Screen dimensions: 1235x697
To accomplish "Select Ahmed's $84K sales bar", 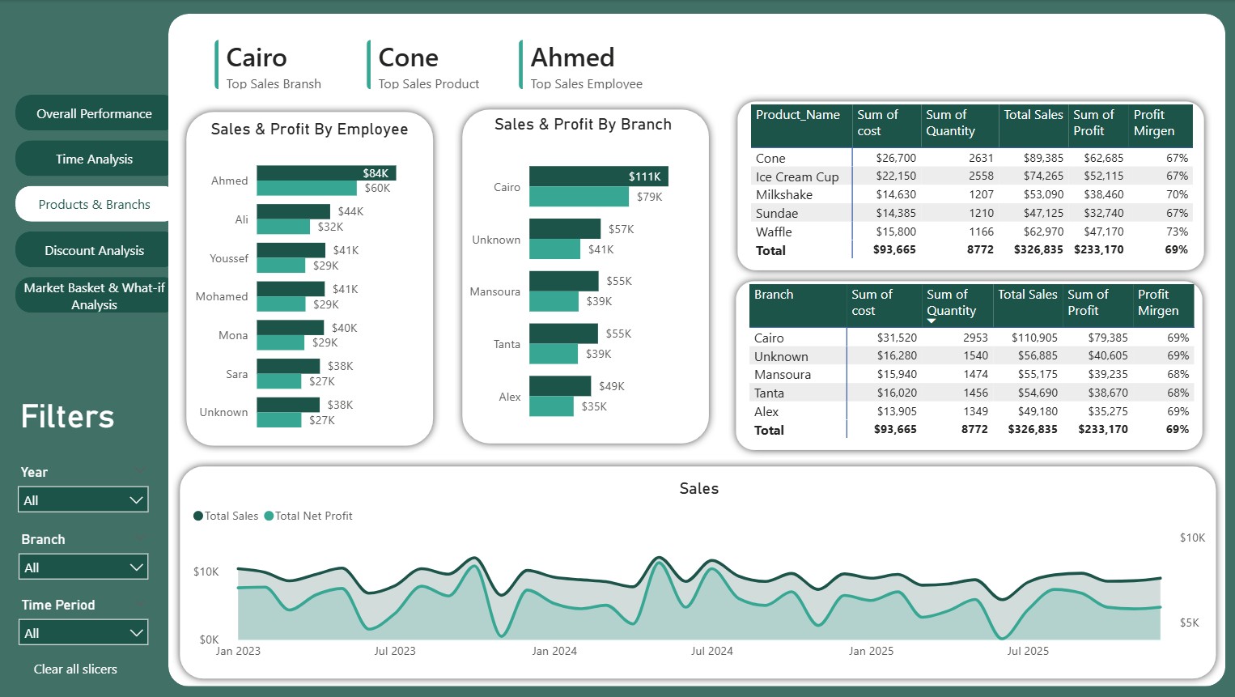I will click(325, 173).
